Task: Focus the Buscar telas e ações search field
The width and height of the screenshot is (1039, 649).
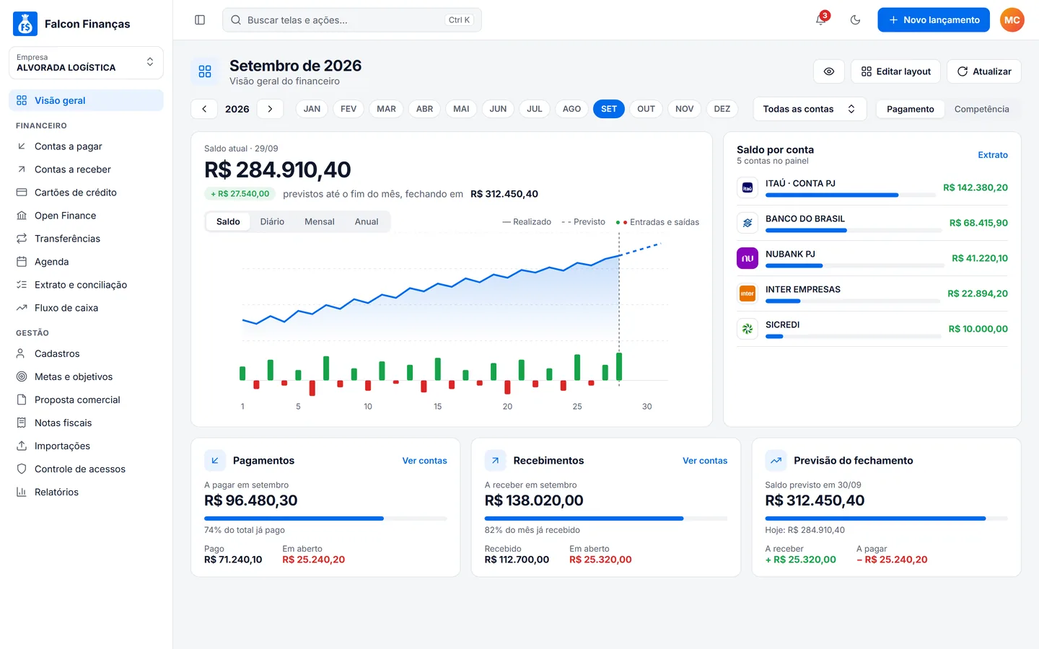Action: coord(352,20)
